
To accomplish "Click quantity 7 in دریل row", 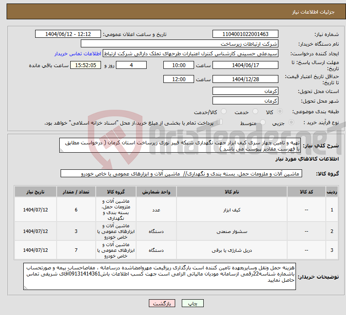I will [x=76, y=250].
